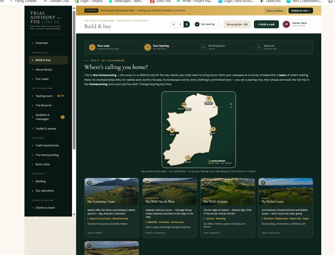The height and width of the screenshot is (255, 335).
Task: Open The Homecoming in the sidebar
Action: 48,155
